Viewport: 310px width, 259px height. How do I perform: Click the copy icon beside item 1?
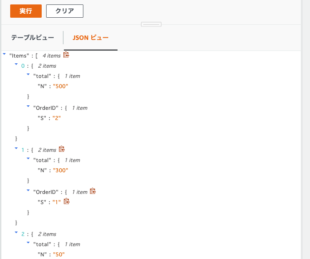click(x=62, y=149)
